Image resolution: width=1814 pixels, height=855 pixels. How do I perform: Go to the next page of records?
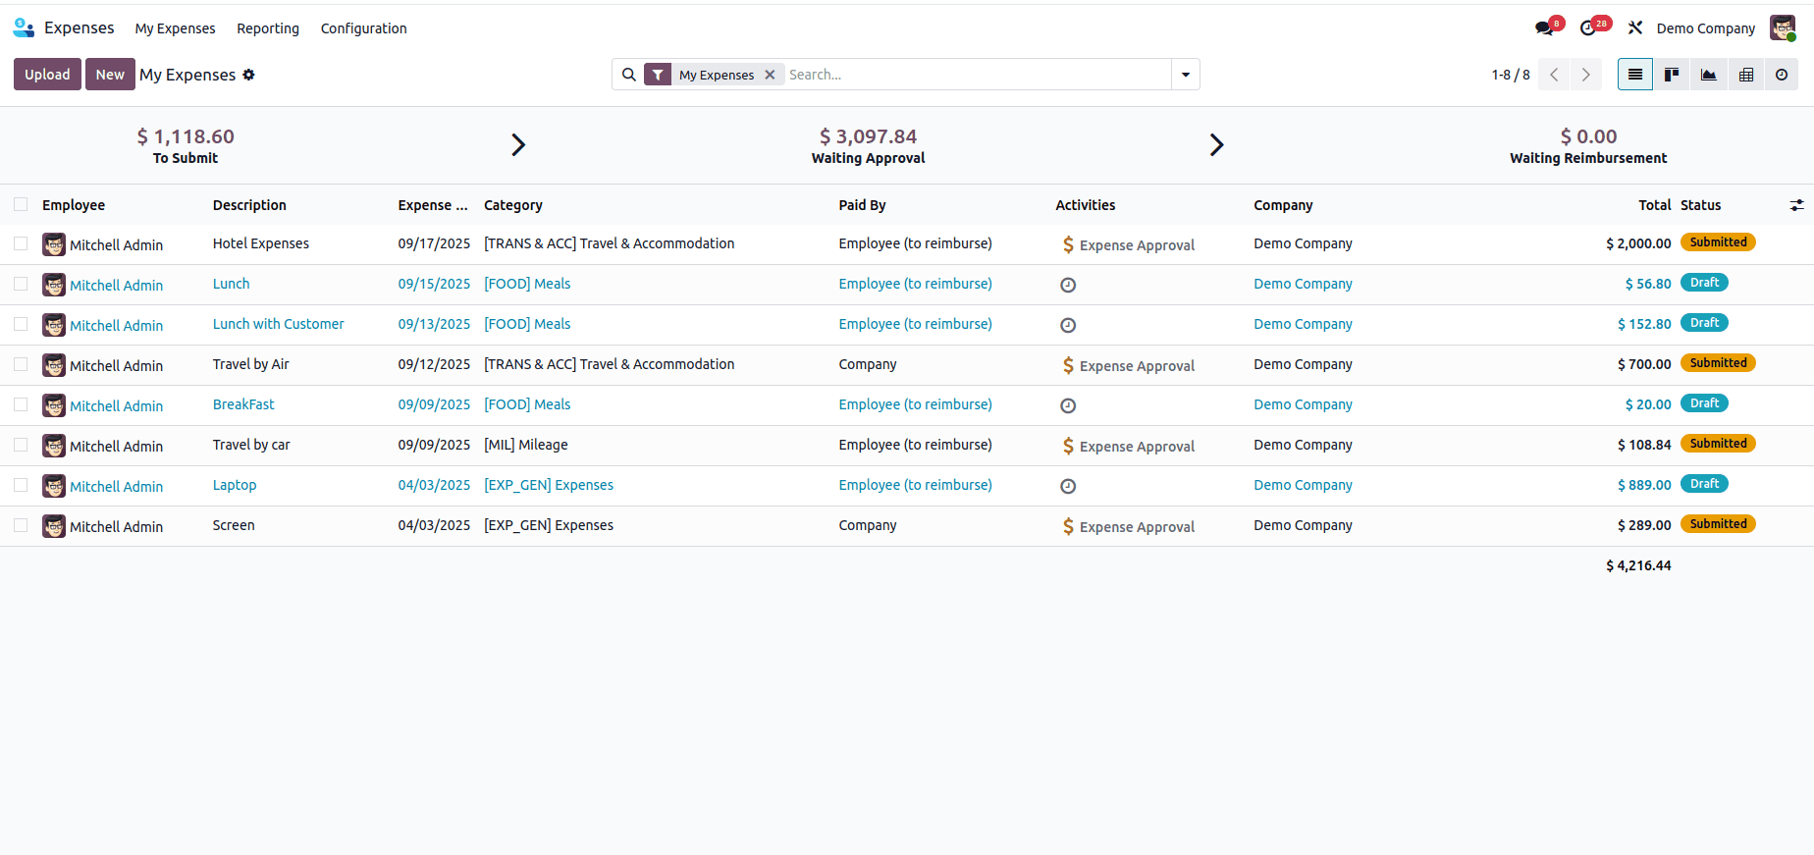pyautogui.click(x=1585, y=75)
